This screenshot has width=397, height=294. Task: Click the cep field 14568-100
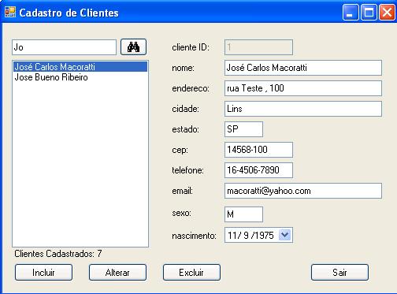[x=258, y=150]
